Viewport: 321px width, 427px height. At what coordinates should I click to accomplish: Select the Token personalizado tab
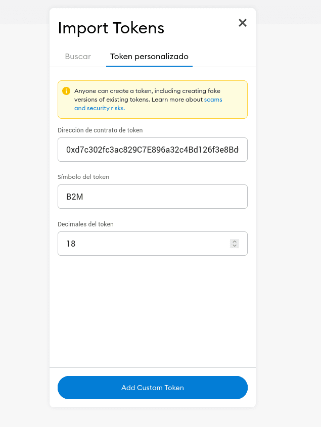tap(149, 57)
